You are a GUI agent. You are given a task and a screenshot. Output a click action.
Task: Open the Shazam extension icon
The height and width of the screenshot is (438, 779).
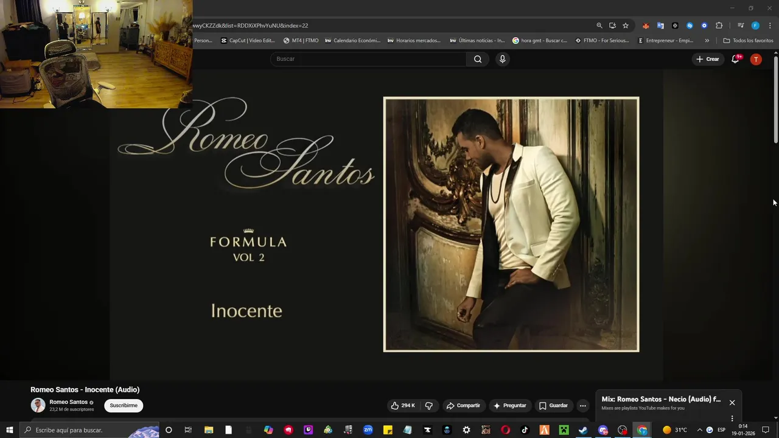[x=690, y=26]
